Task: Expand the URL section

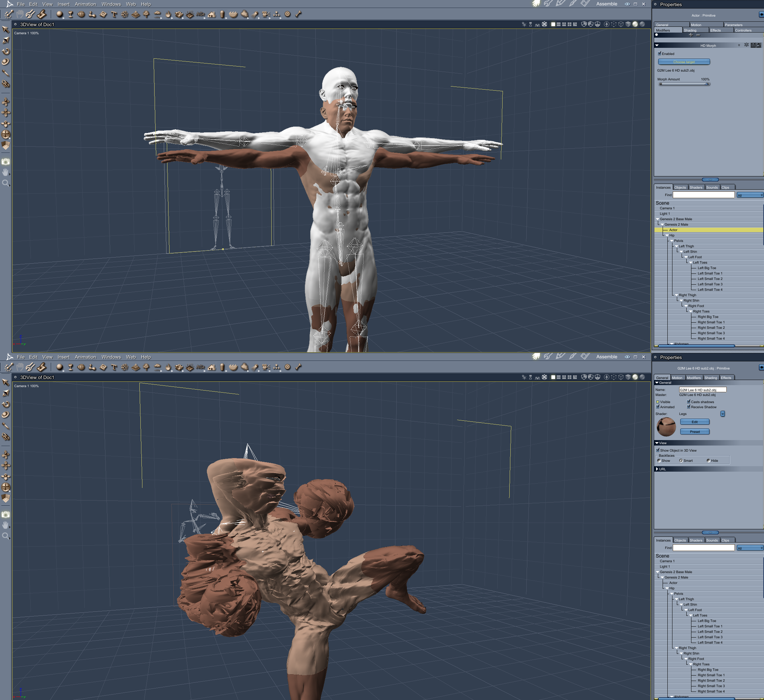Action: pos(657,469)
